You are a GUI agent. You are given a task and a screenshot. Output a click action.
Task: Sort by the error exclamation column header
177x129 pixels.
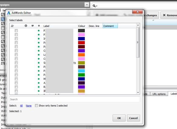point(26,26)
